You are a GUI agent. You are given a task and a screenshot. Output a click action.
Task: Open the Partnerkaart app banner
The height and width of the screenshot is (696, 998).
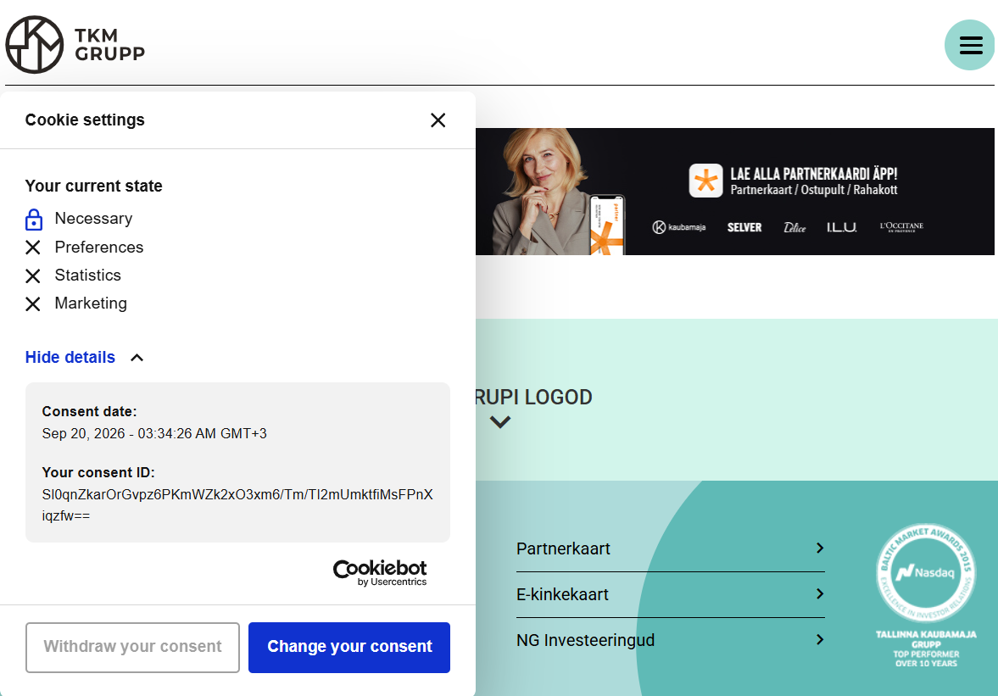tap(735, 192)
